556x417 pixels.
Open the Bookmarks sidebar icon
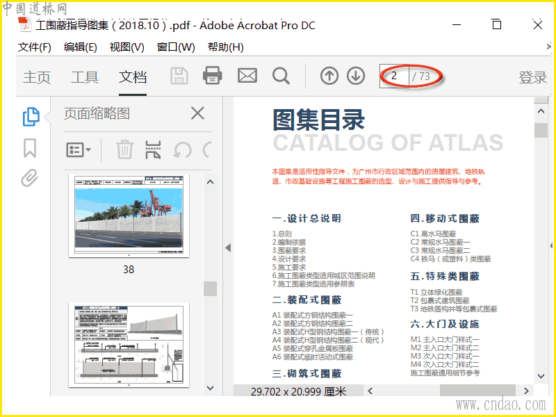tap(30, 148)
